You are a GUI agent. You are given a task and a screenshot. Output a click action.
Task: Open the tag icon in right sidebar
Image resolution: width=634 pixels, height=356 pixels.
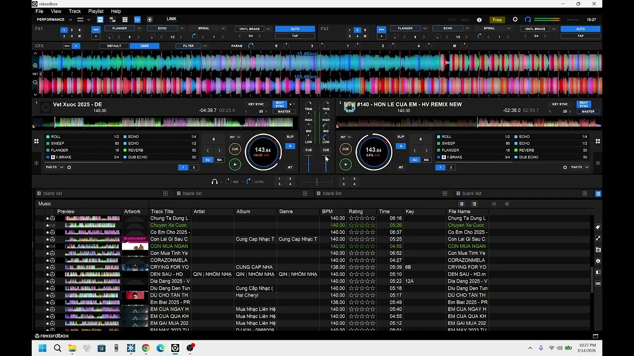click(598, 227)
